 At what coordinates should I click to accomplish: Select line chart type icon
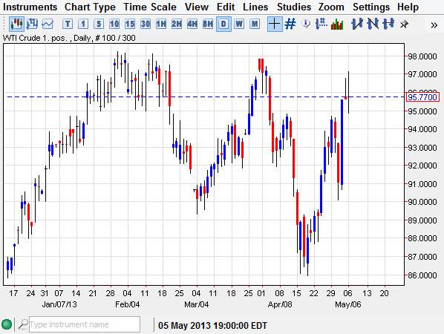(48, 24)
